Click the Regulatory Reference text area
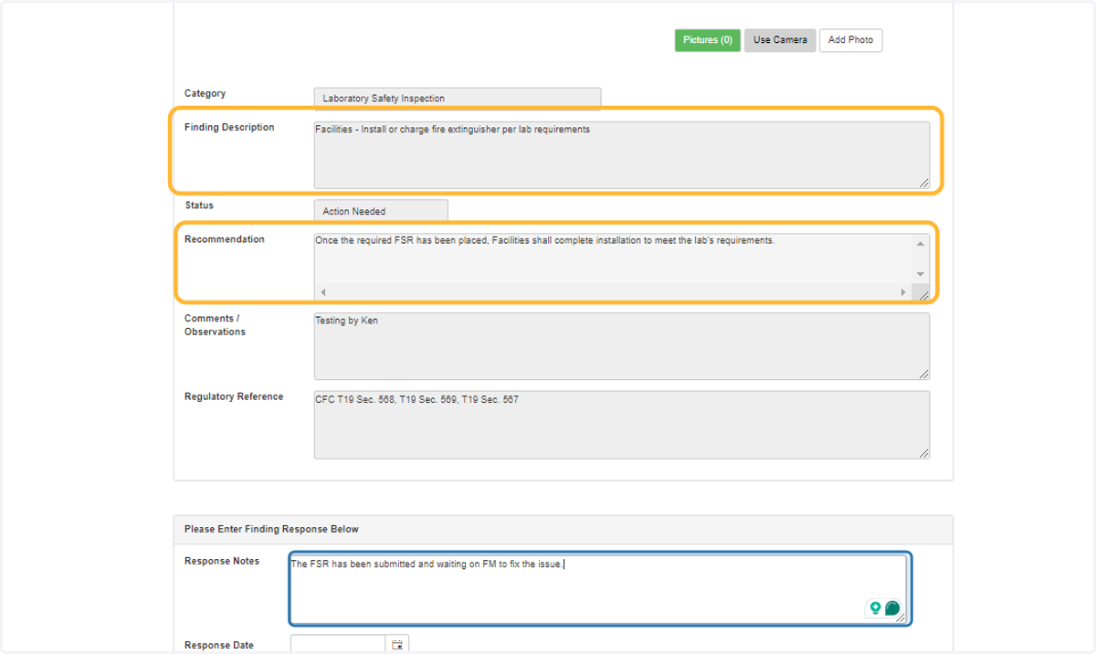Screen dimensions: 1096x654 (x=622, y=425)
